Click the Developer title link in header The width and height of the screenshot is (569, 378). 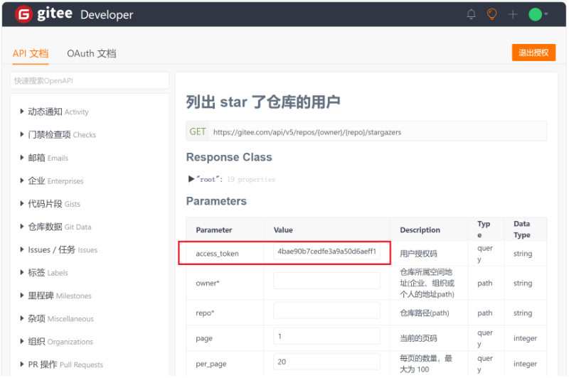(x=107, y=15)
